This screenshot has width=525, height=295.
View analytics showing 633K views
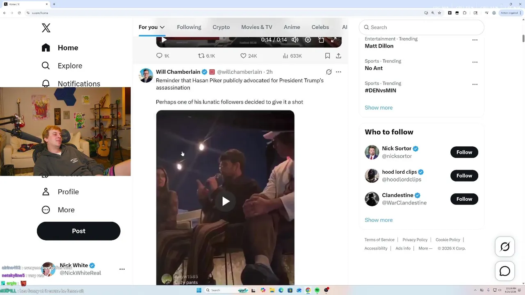[x=292, y=56]
